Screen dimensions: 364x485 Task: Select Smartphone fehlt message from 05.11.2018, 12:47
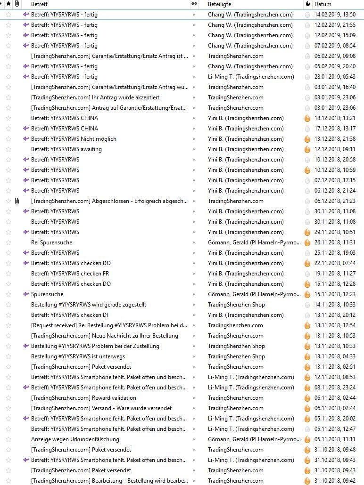(182, 429)
